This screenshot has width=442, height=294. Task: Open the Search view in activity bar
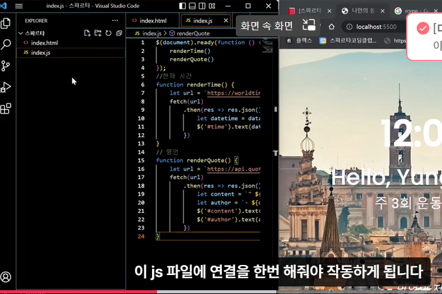(x=6, y=45)
